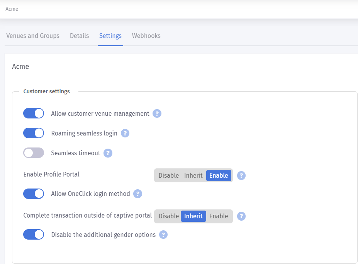Choose Inherit for Enable Profile Portal
This screenshot has height=264, width=358.
pyautogui.click(x=193, y=175)
